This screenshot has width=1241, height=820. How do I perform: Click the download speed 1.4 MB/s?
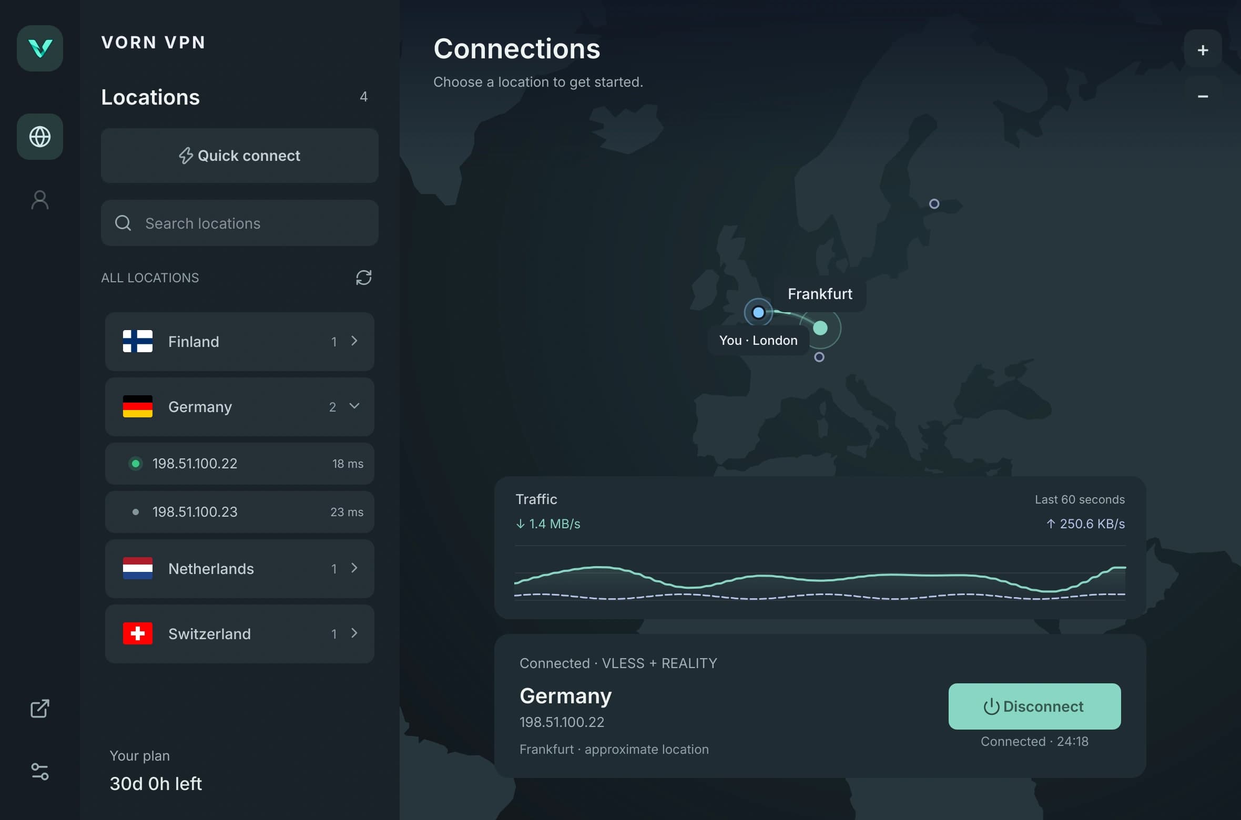point(548,524)
